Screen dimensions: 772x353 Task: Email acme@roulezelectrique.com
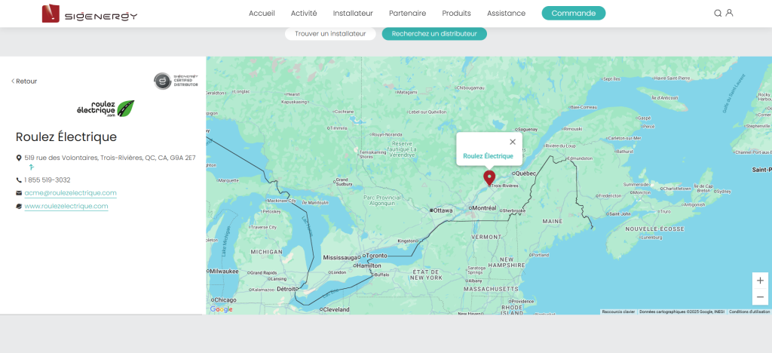tap(70, 193)
